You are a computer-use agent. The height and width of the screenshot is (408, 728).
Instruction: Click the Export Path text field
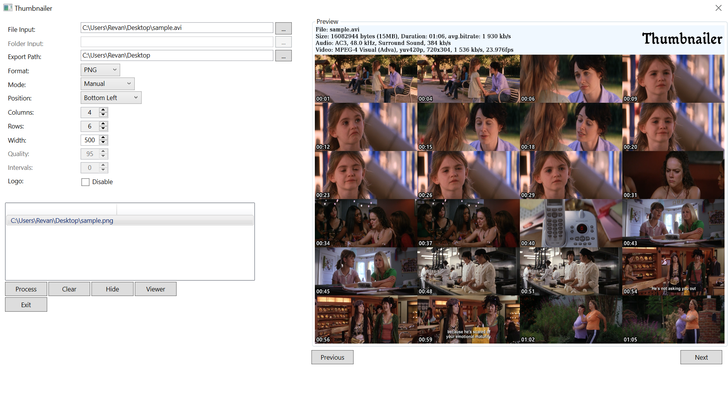pos(177,55)
